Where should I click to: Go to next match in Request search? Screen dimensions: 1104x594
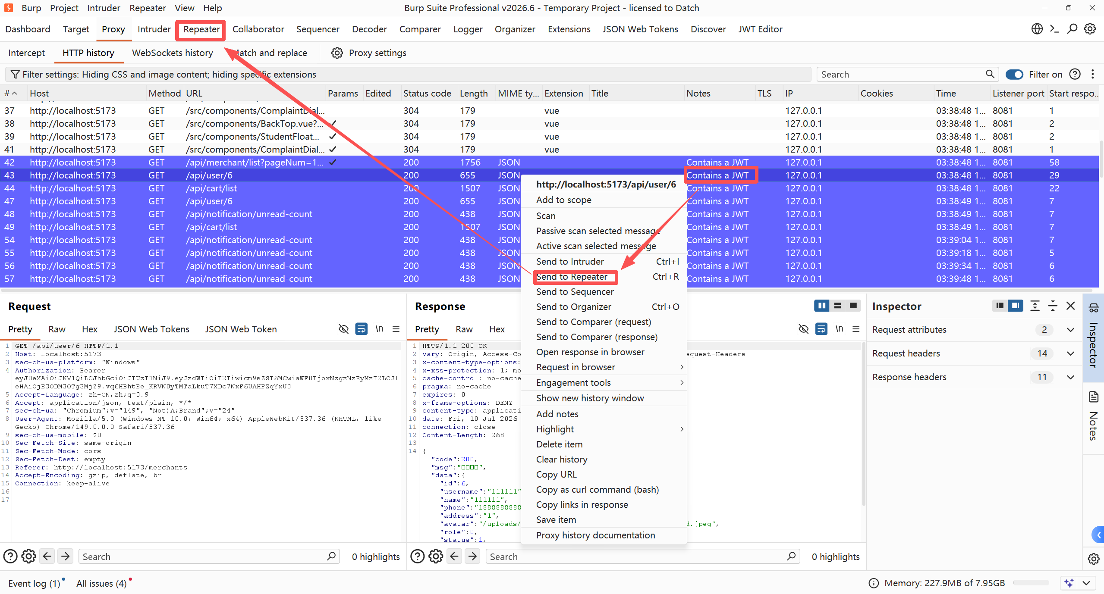point(65,556)
